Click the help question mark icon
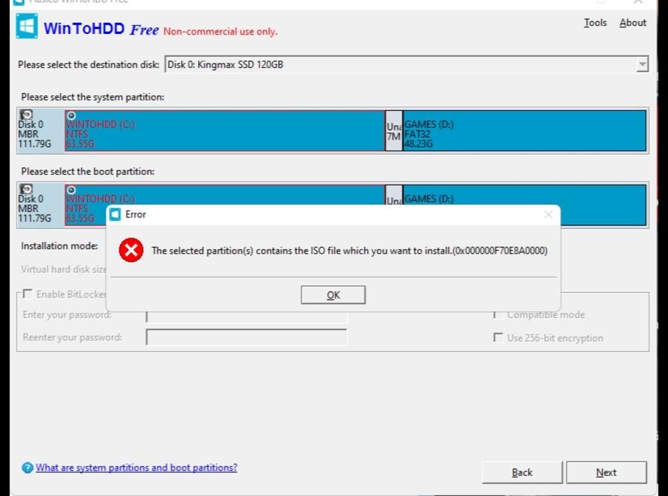Screen dimensions: 668x496 tap(27, 468)
